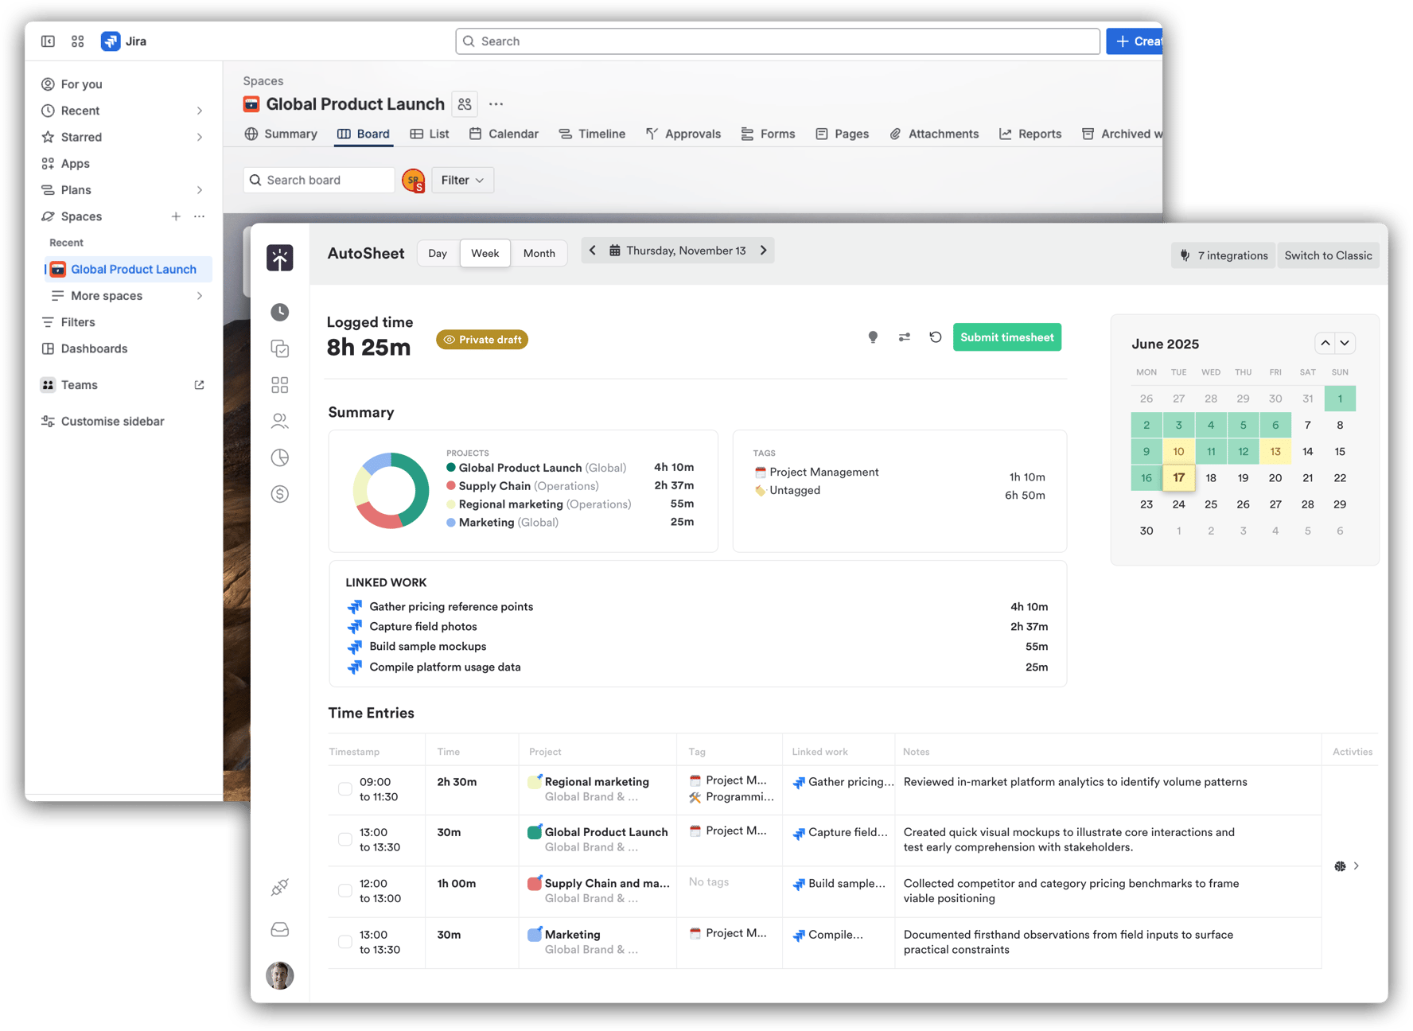Image resolution: width=1413 pixels, height=1031 pixels.
Task: Open the Filter dropdown on the board
Action: click(461, 180)
